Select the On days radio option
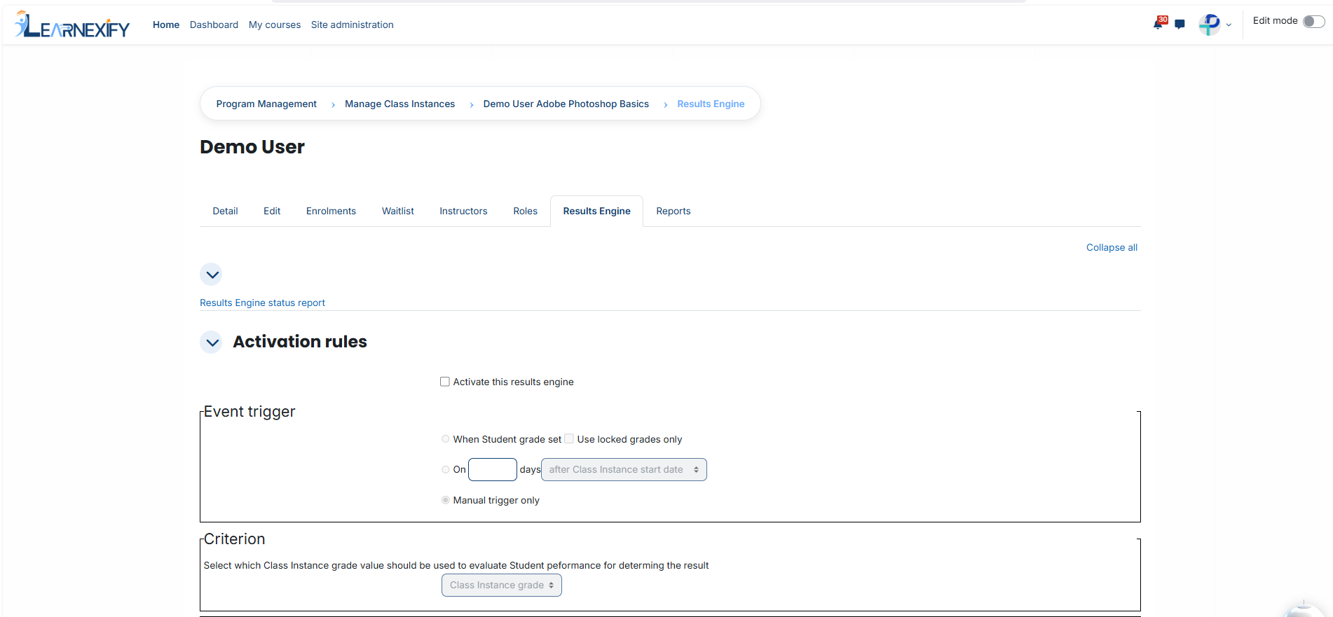This screenshot has width=1333, height=617. pos(446,470)
